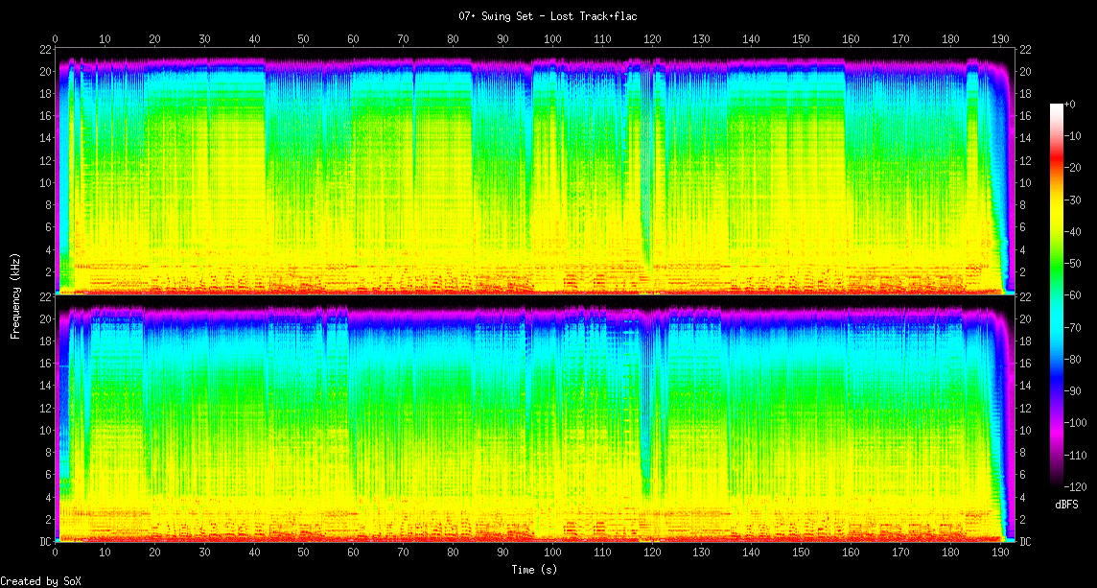Click the '0' tick on the top time axis
1097x588 pixels.
click(56, 39)
